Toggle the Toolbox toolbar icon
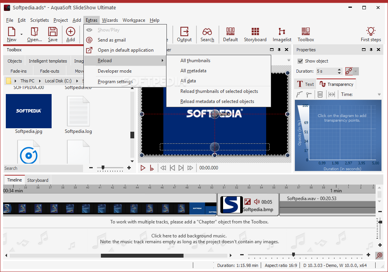 coord(306,34)
